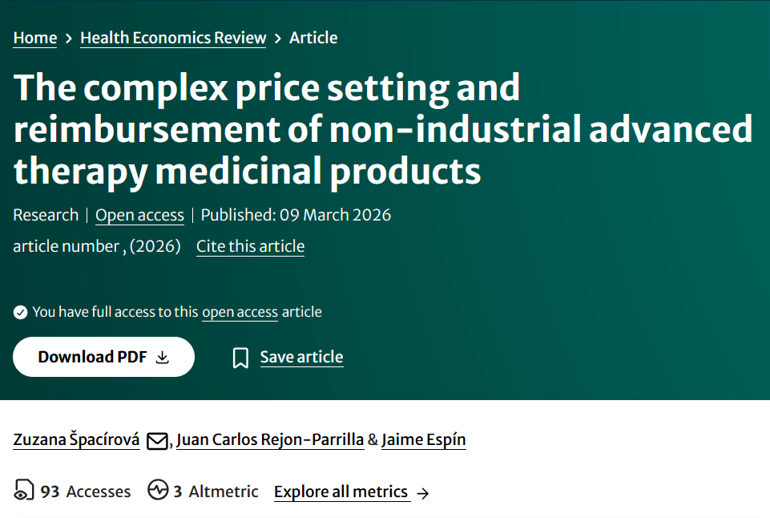Click the envelope icon after Zuzana Špacírová
770x518 pixels.
pos(157,440)
